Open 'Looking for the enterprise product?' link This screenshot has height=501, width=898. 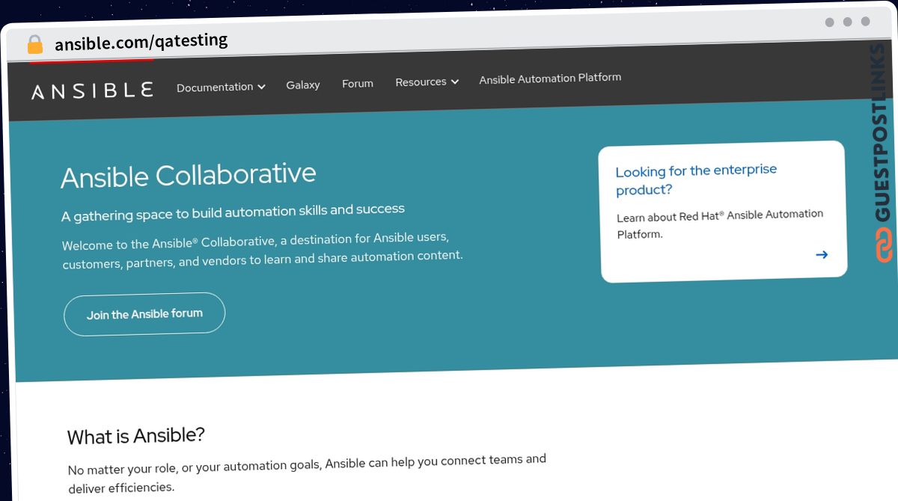click(x=696, y=180)
